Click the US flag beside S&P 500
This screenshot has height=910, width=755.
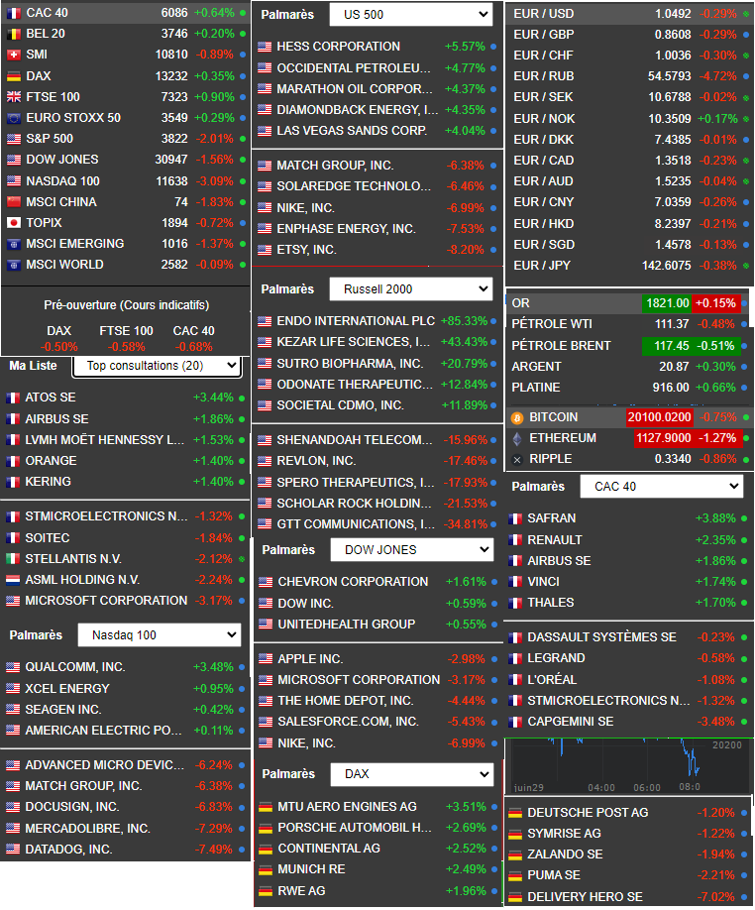point(14,139)
